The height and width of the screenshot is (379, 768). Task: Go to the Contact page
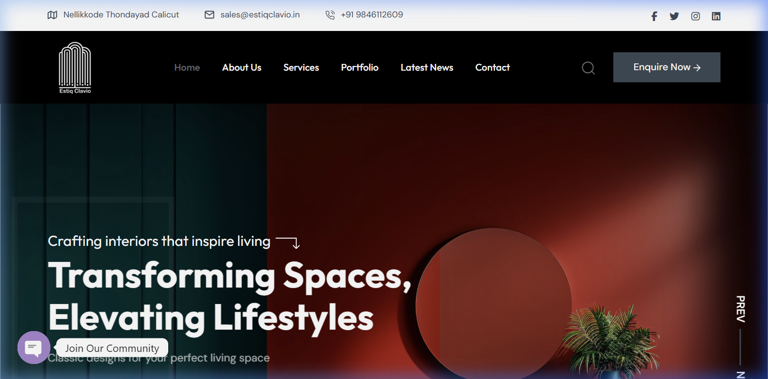[492, 68]
